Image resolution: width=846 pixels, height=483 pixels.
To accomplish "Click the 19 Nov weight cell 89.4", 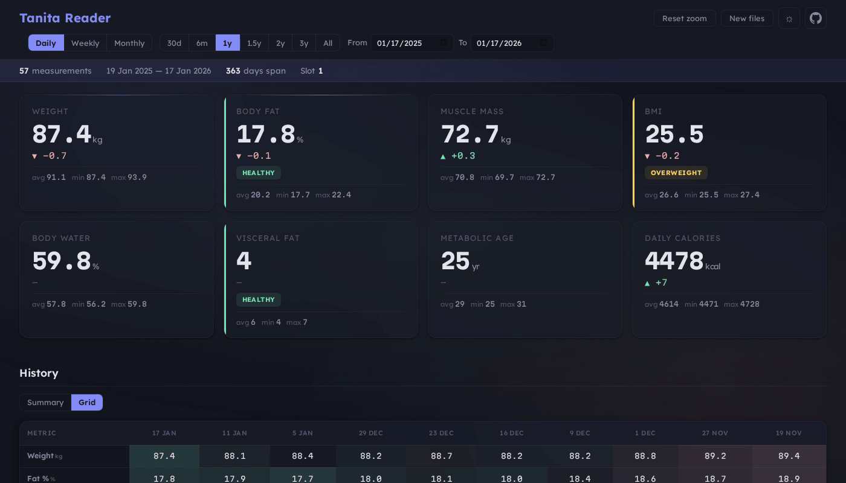I will (789, 456).
